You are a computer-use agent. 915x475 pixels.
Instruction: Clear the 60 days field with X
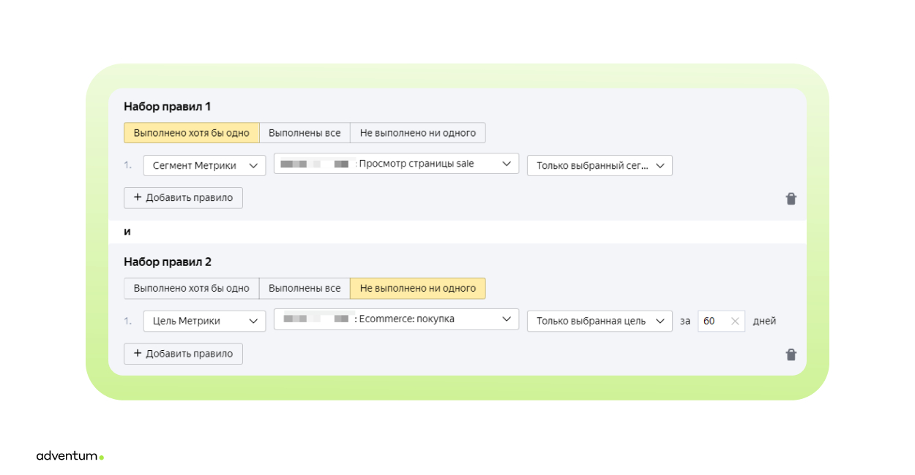coord(735,321)
